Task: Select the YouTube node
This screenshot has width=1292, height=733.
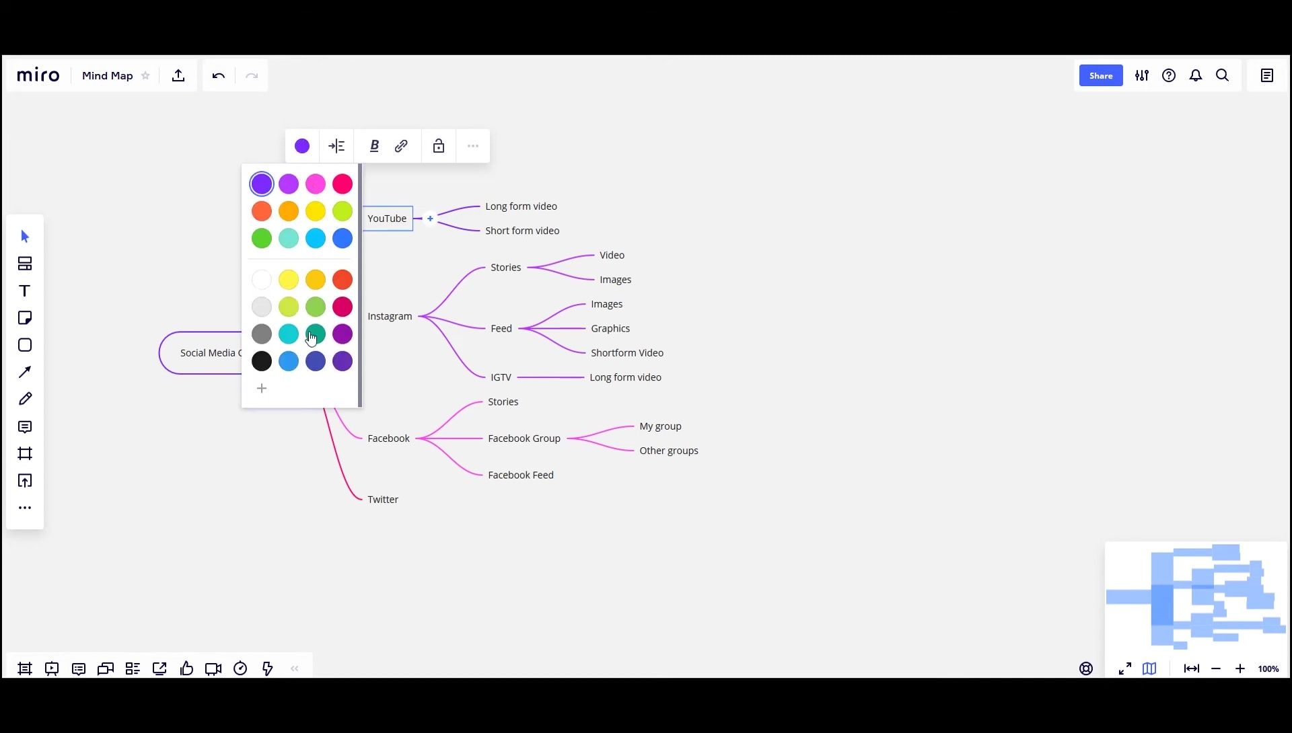Action: [x=387, y=219]
